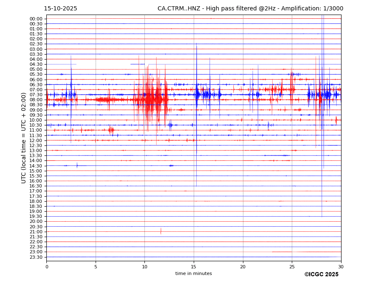Click the 12:00 time row label
Screen dimensions: 387x290
(35, 140)
